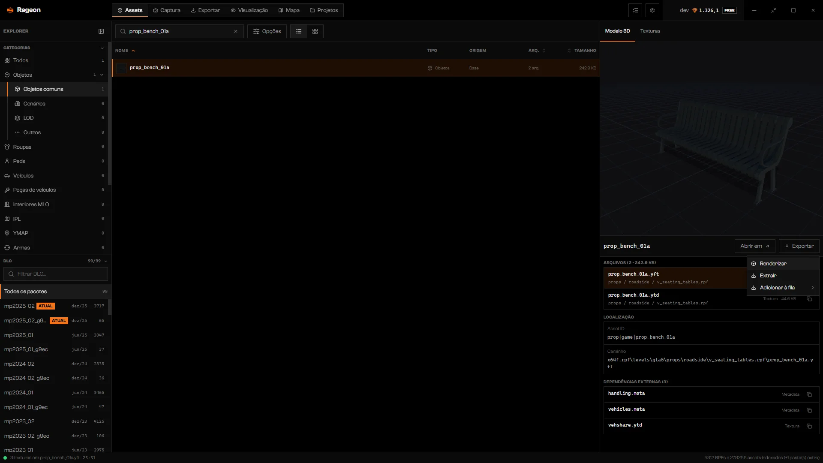Select the Veículos category
The image size is (823, 463).
point(54,176)
